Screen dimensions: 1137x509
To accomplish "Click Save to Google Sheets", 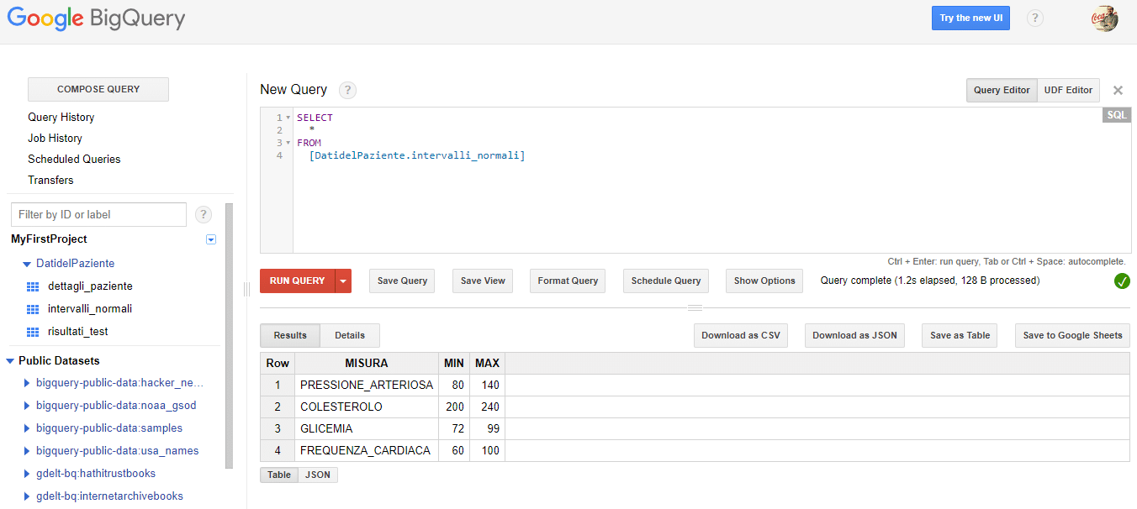I will click(x=1072, y=336).
